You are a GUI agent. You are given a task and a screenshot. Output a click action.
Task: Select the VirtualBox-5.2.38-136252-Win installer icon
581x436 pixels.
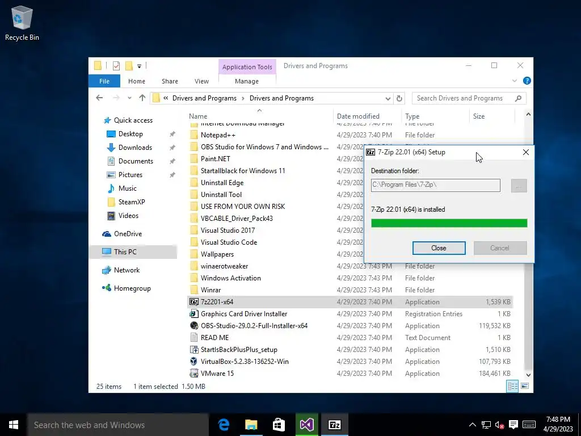[x=194, y=361]
